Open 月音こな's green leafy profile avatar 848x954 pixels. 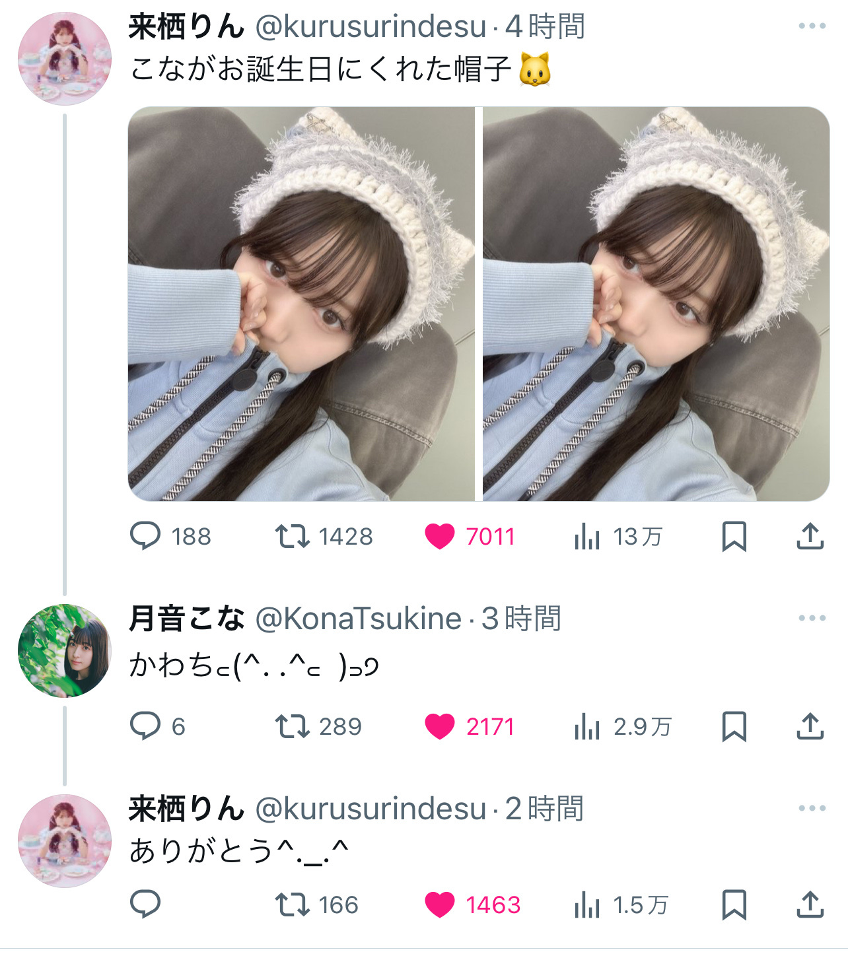click(x=65, y=650)
